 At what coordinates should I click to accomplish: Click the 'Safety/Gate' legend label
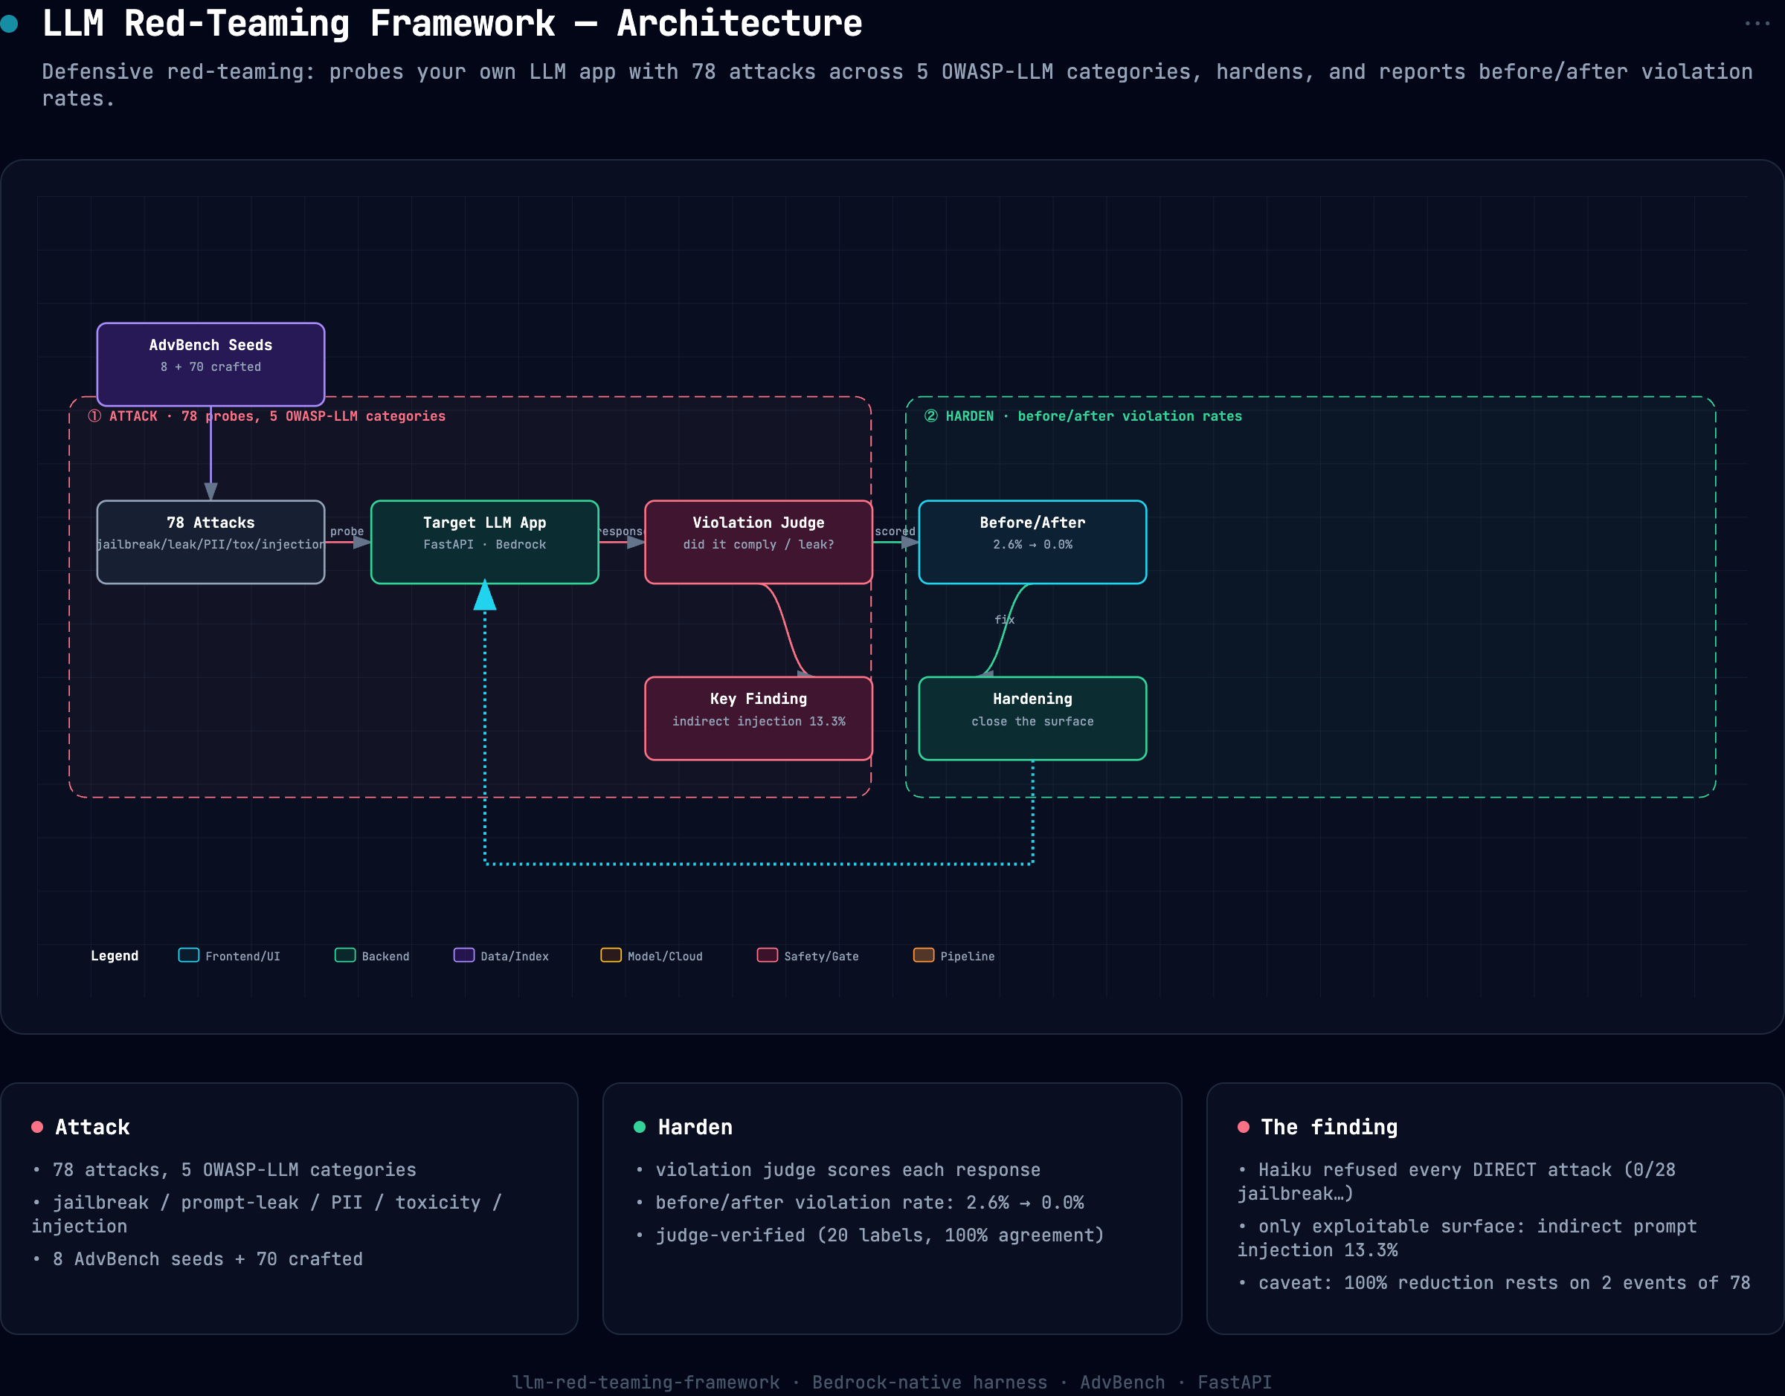(x=822, y=956)
